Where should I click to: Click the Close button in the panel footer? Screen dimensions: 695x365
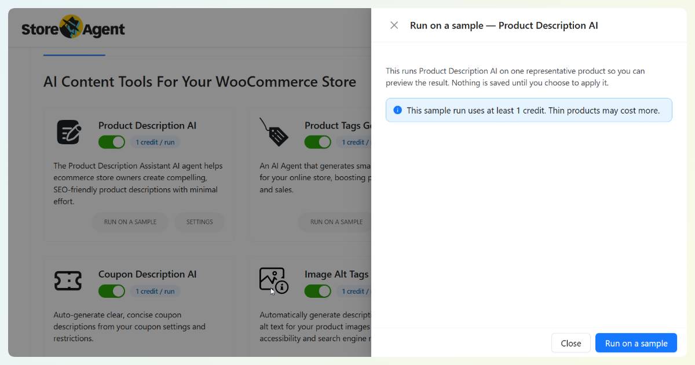tap(570, 343)
